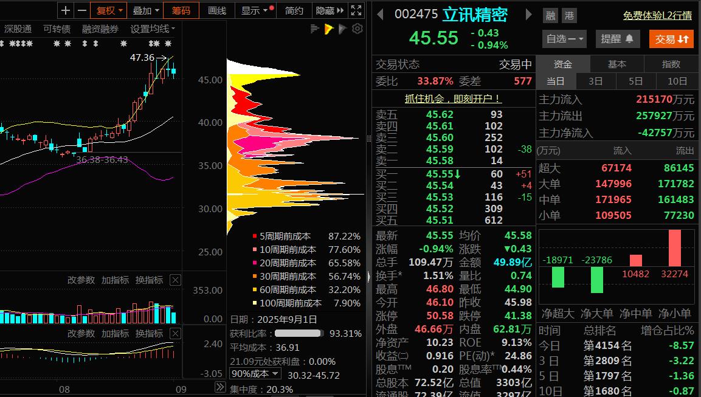
Task: Click 改参数 on the MACD indicator
Action: [81, 334]
